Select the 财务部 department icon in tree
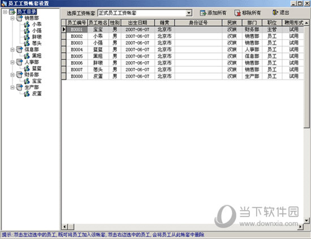 click(20, 75)
